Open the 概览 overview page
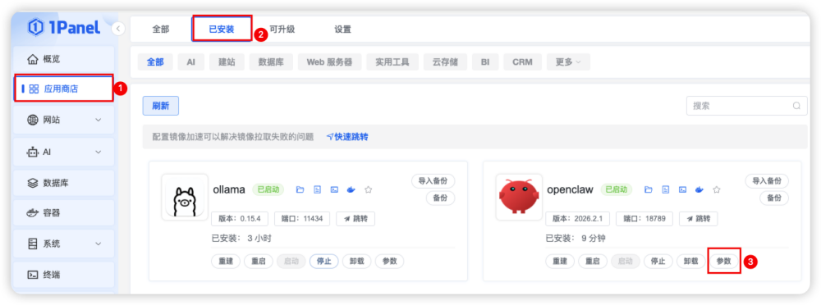The width and height of the screenshot is (821, 305). (x=64, y=58)
